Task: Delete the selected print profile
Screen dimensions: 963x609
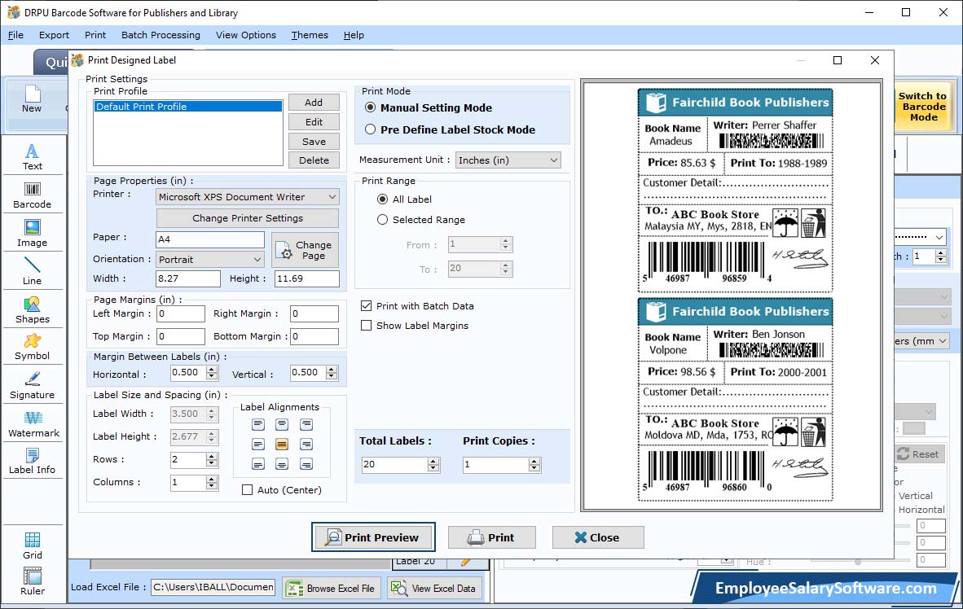Action: pyautogui.click(x=314, y=160)
